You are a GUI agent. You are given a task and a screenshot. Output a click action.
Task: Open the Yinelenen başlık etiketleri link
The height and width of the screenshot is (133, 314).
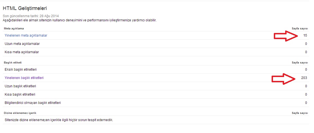pos(24,78)
